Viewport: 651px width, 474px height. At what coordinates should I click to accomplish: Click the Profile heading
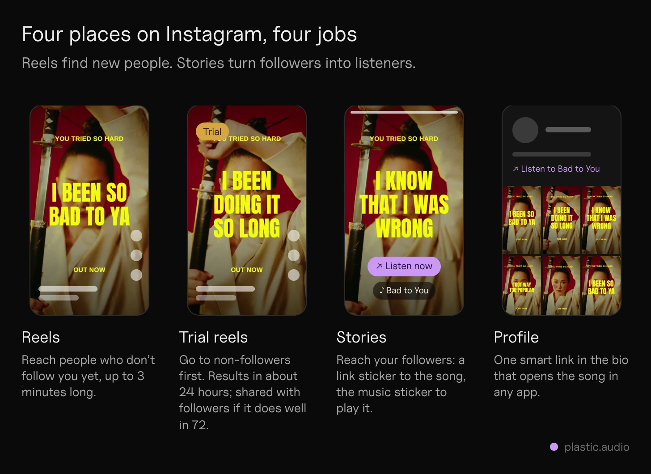[x=516, y=337]
